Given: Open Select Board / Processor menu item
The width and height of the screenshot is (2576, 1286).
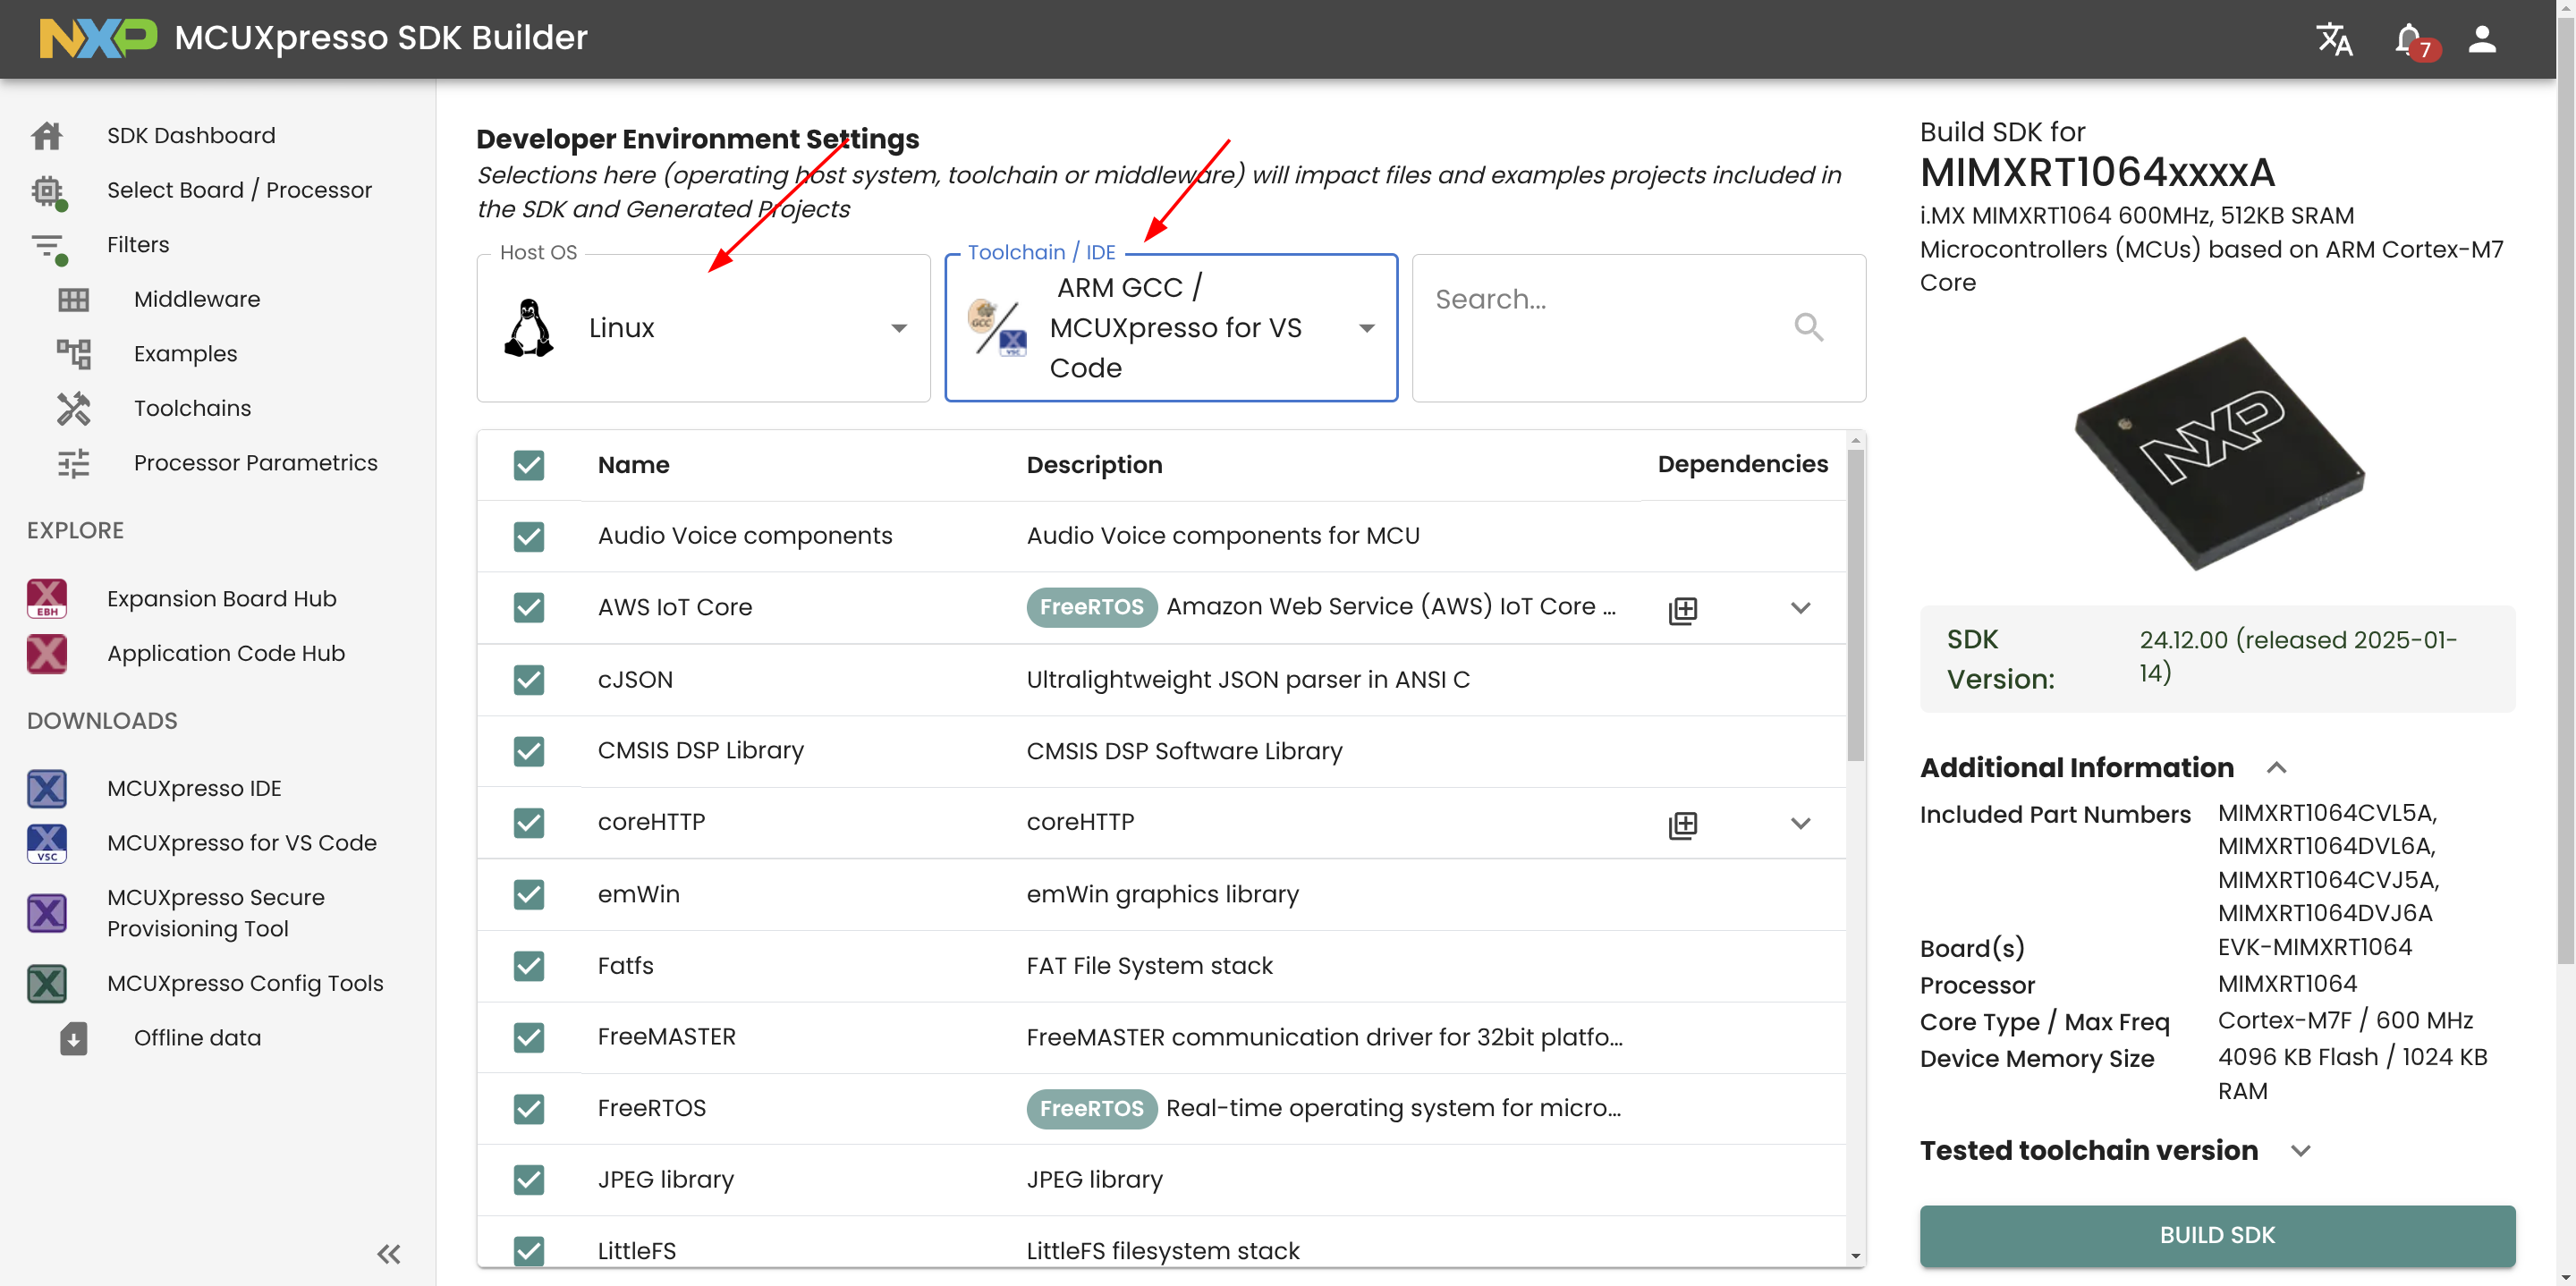Looking at the screenshot, I should [239, 190].
